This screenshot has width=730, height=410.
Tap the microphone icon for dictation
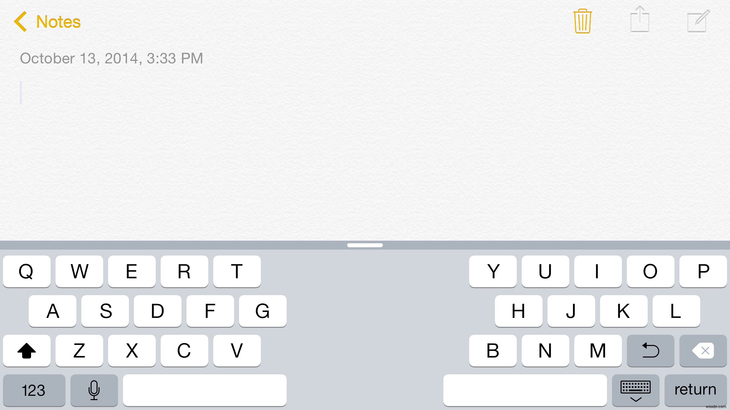click(x=94, y=390)
